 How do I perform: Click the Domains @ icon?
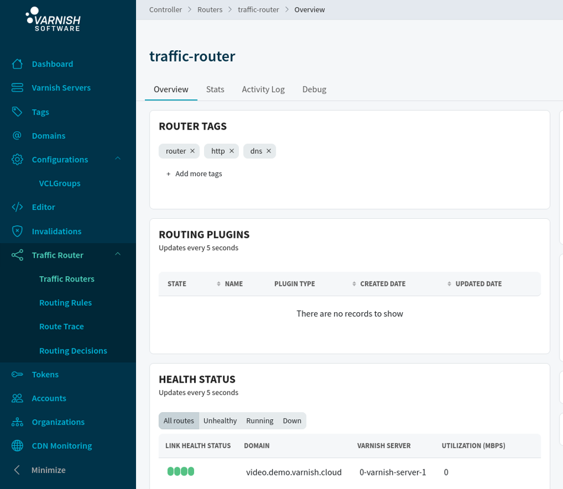[x=17, y=135]
